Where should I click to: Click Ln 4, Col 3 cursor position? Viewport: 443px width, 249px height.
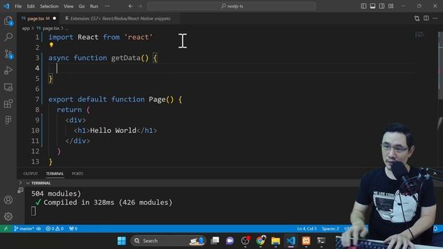307,228
